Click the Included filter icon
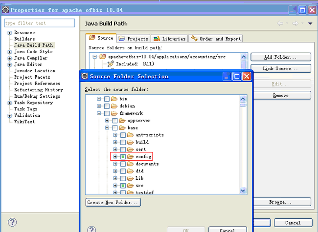This screenshot has width=318, height=232. click(111, 64)
